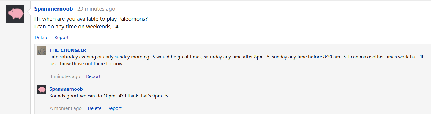Report the "Sounds good" reply
The image size is (431, 114).
point(115,108)
